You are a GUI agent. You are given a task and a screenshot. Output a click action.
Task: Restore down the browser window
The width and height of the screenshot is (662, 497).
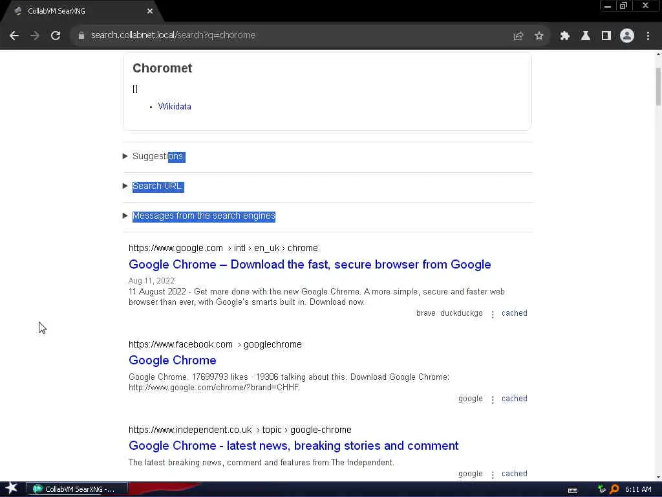pos(624,6)
